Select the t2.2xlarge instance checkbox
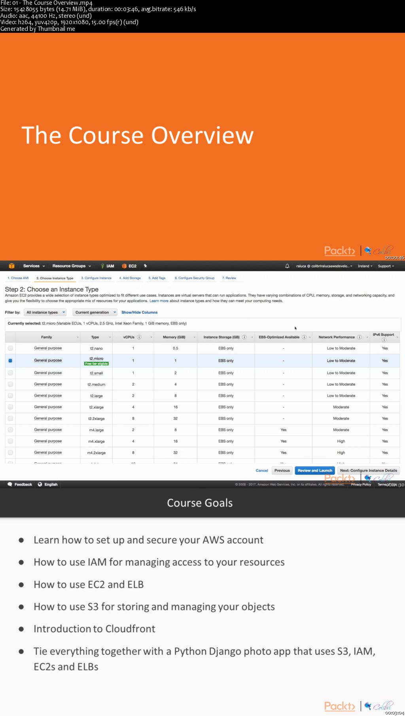Screen dimensions: 405x716 tap(10, 418)
